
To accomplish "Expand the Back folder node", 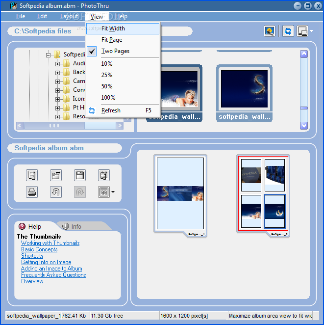I will coord(57,73).
